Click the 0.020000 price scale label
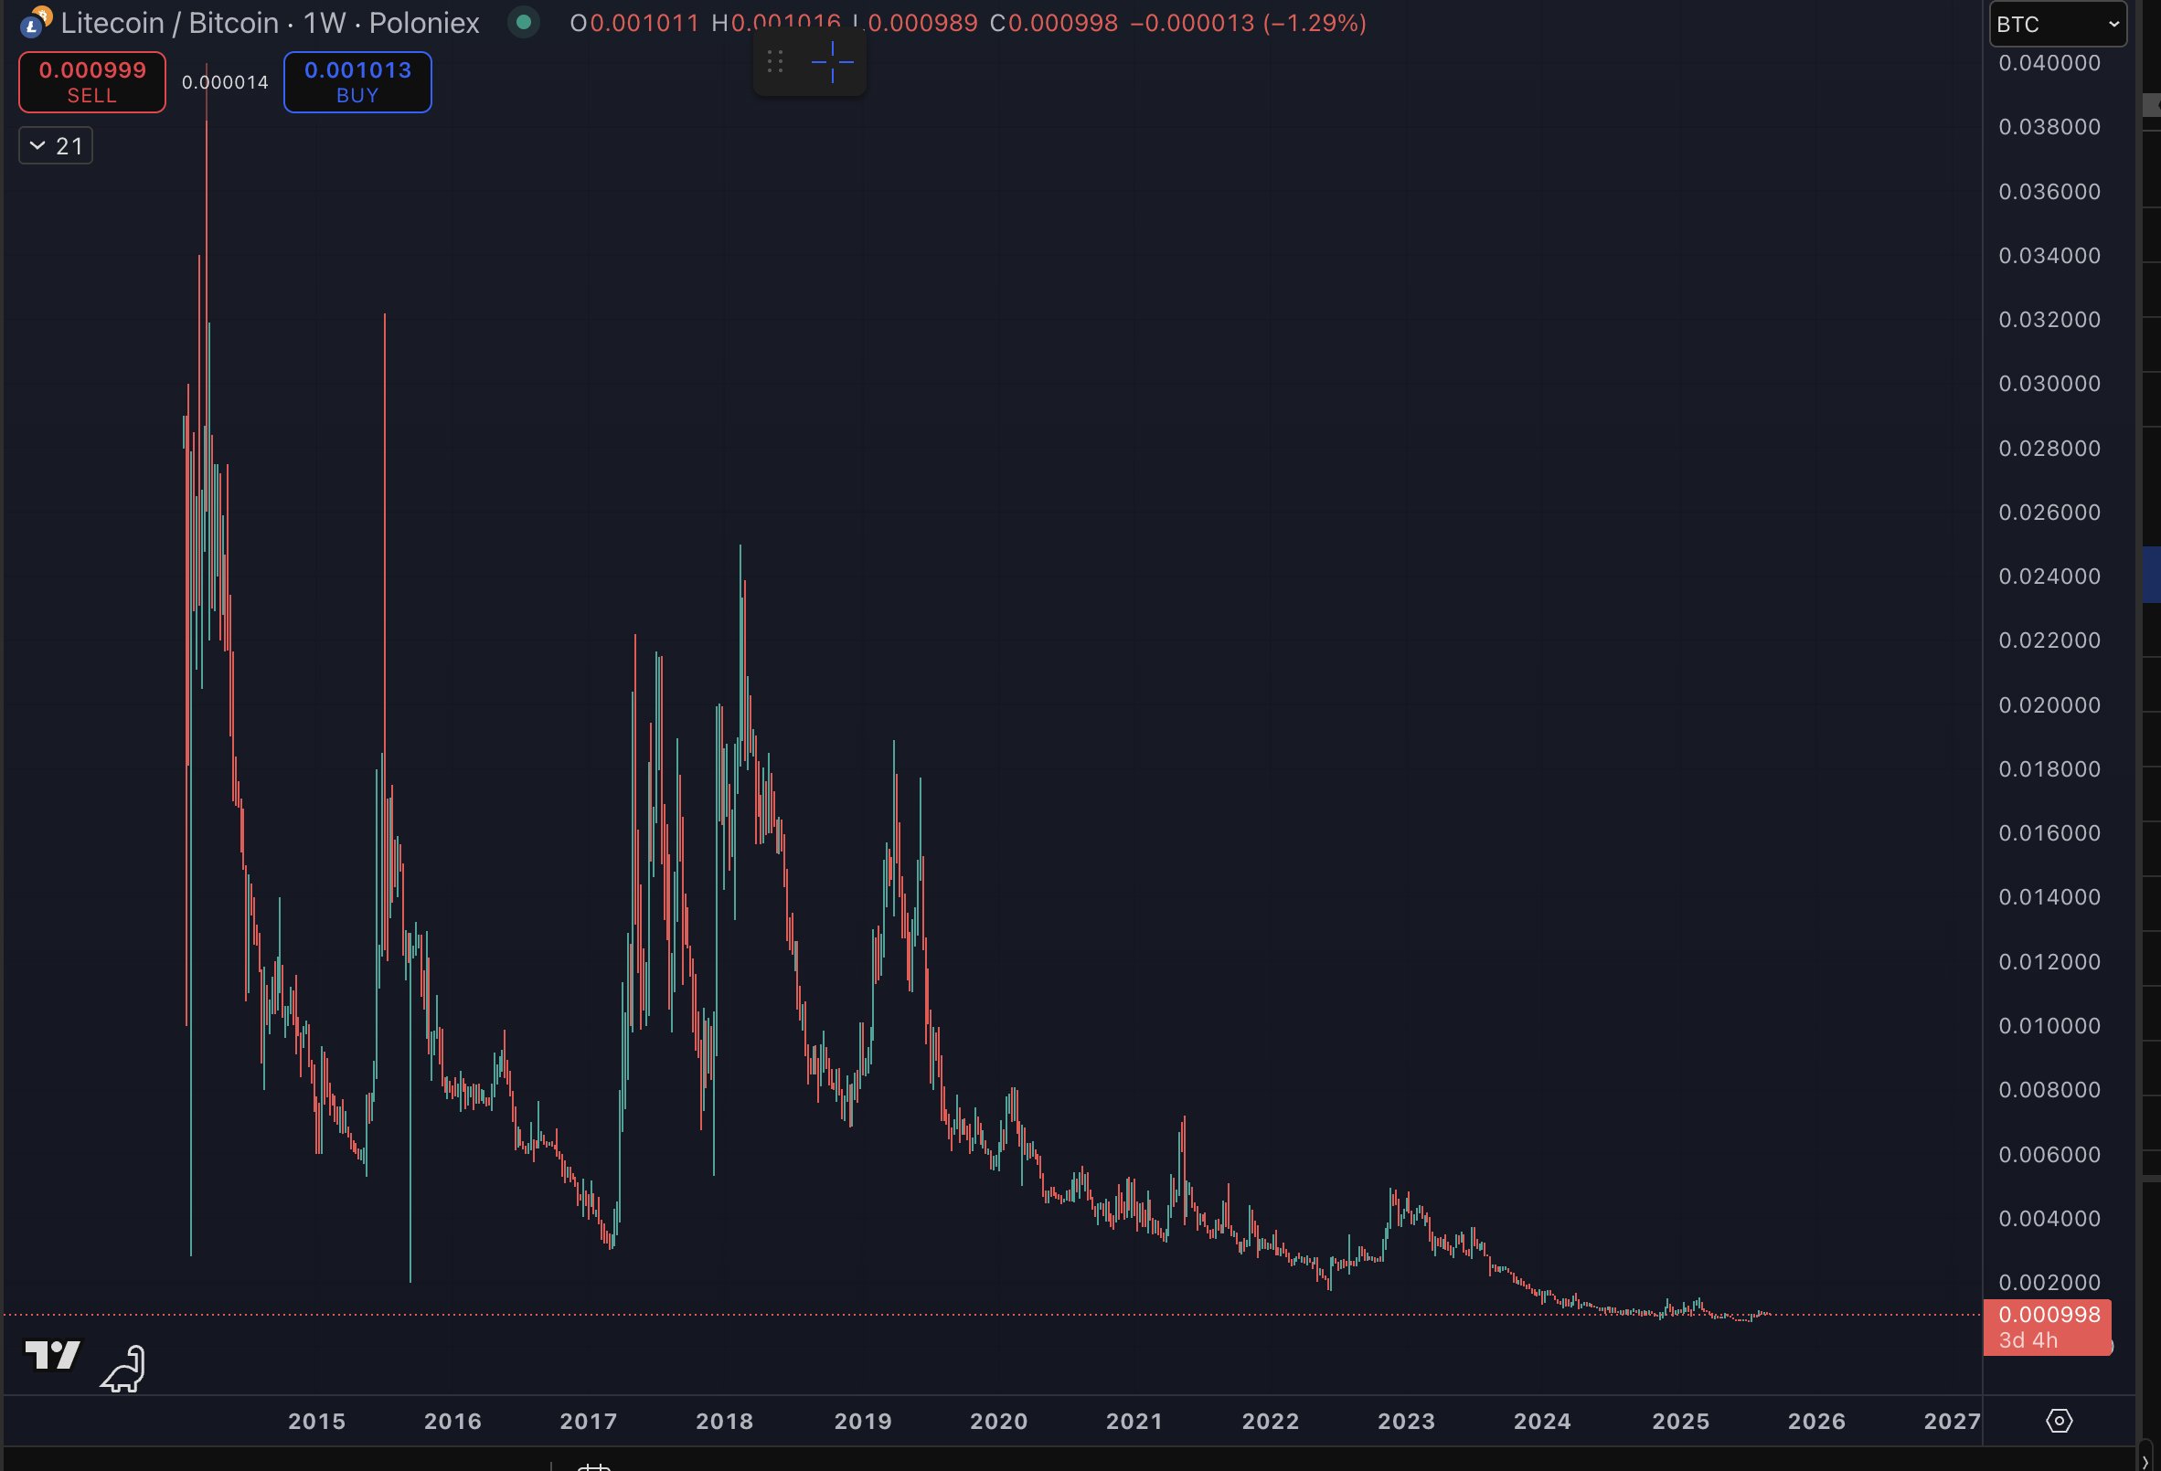Screen dimensions: 2161x1471 2049,705
